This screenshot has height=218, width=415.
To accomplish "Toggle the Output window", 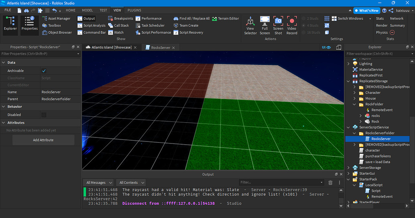I will coord(86,18).
